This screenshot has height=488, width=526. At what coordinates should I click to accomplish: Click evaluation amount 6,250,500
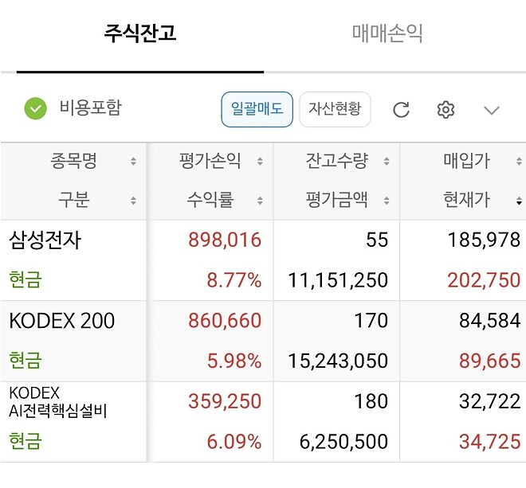point(343,441)
